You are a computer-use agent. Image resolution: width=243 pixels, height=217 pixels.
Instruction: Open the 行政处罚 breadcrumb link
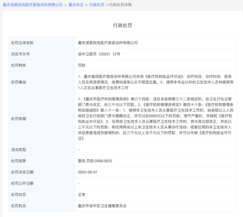97,5
